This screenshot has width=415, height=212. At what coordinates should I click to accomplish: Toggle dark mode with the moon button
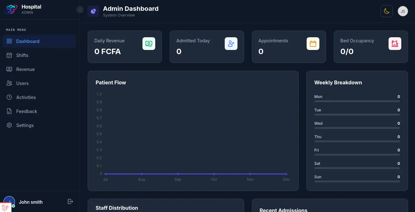(387, 11)
